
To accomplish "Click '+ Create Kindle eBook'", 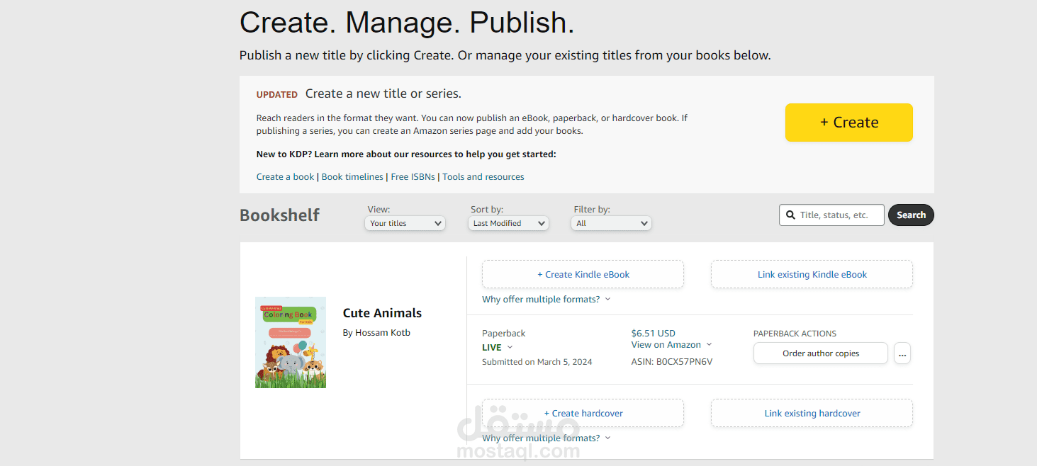I will [x=583, y=274].
